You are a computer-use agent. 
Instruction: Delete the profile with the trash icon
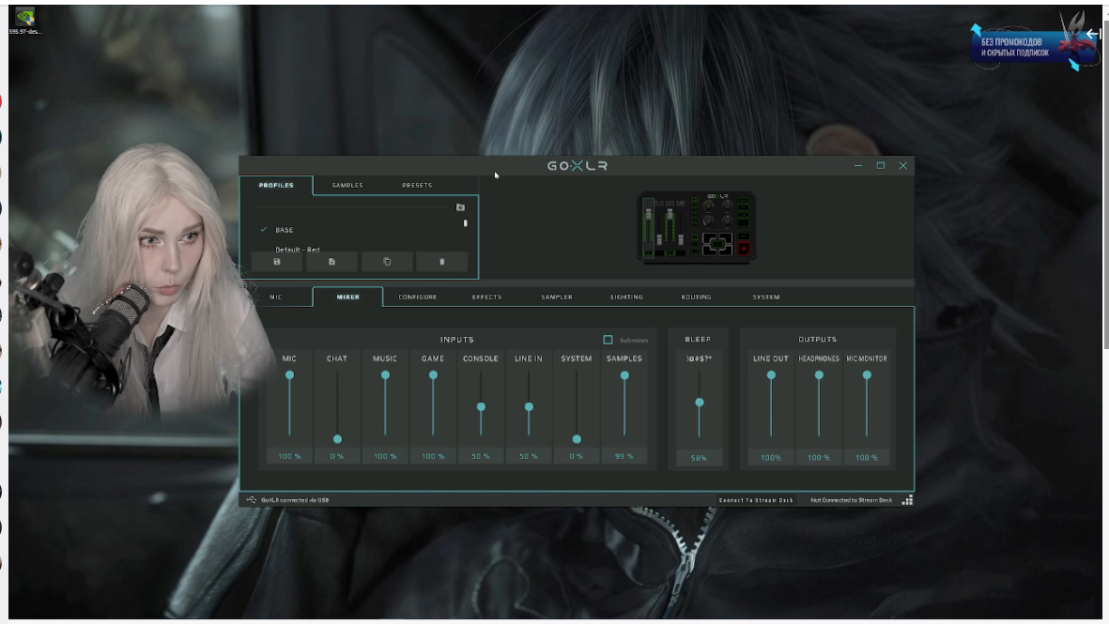442,262
